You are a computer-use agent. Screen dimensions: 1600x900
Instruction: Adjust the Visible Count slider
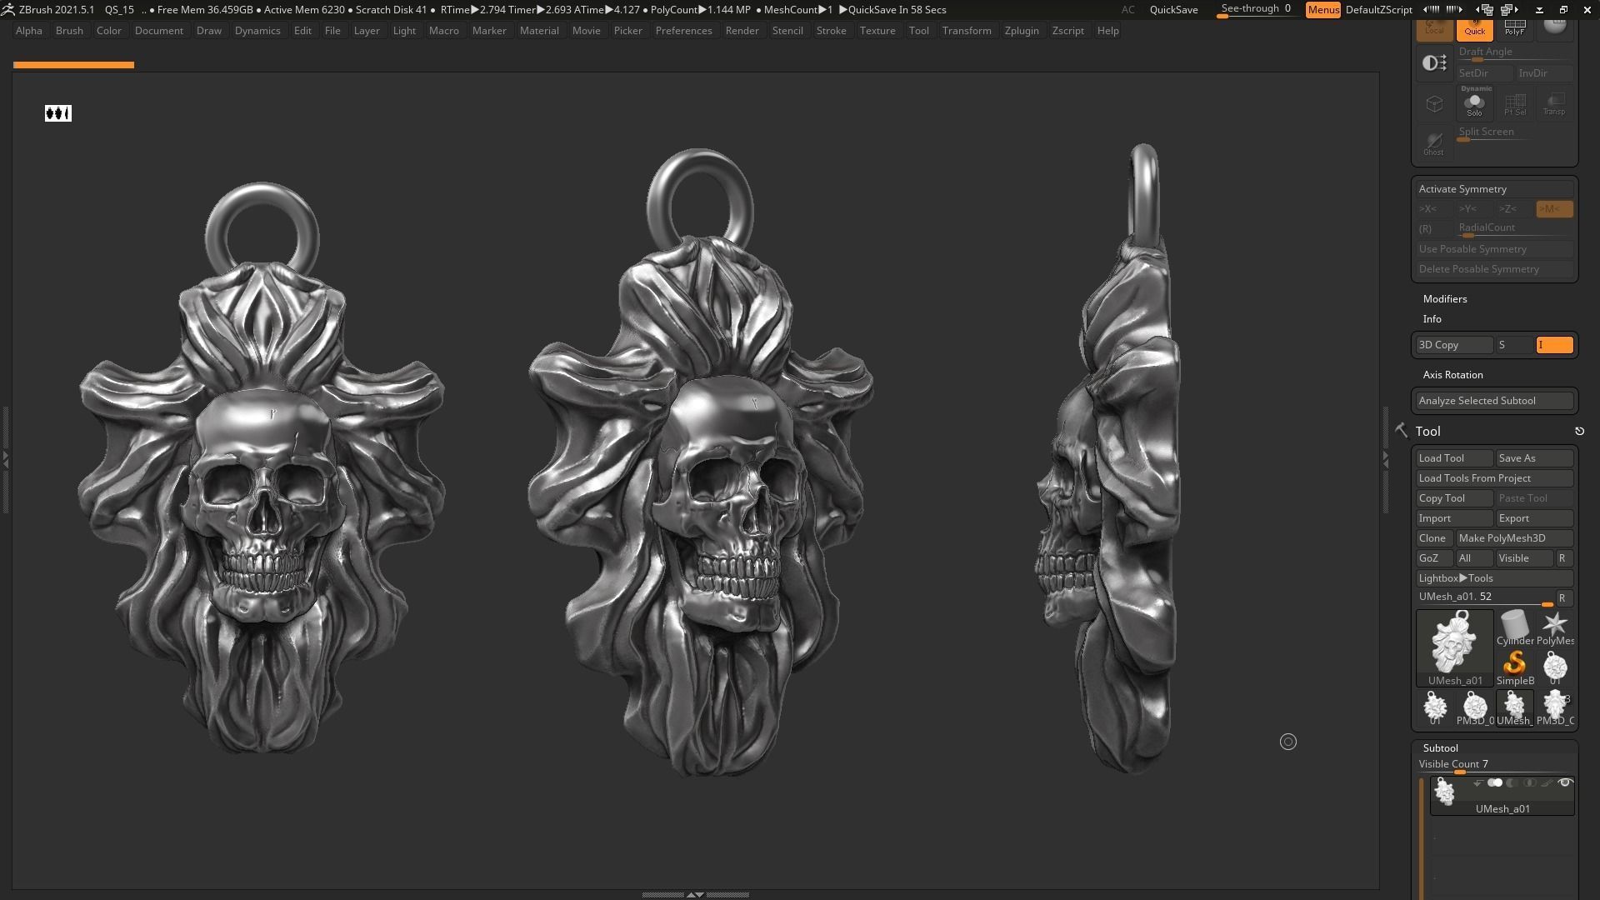coord(1495,765)
